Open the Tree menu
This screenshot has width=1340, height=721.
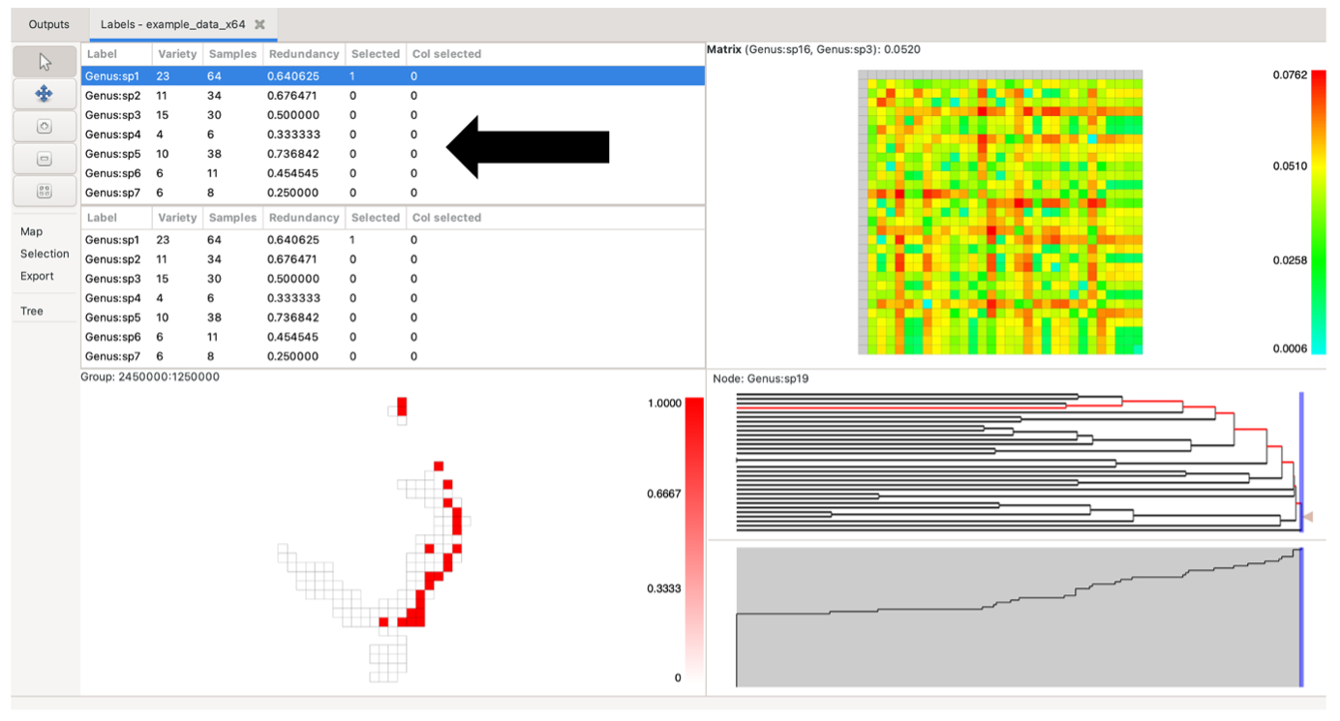click(x=32, y=311)
